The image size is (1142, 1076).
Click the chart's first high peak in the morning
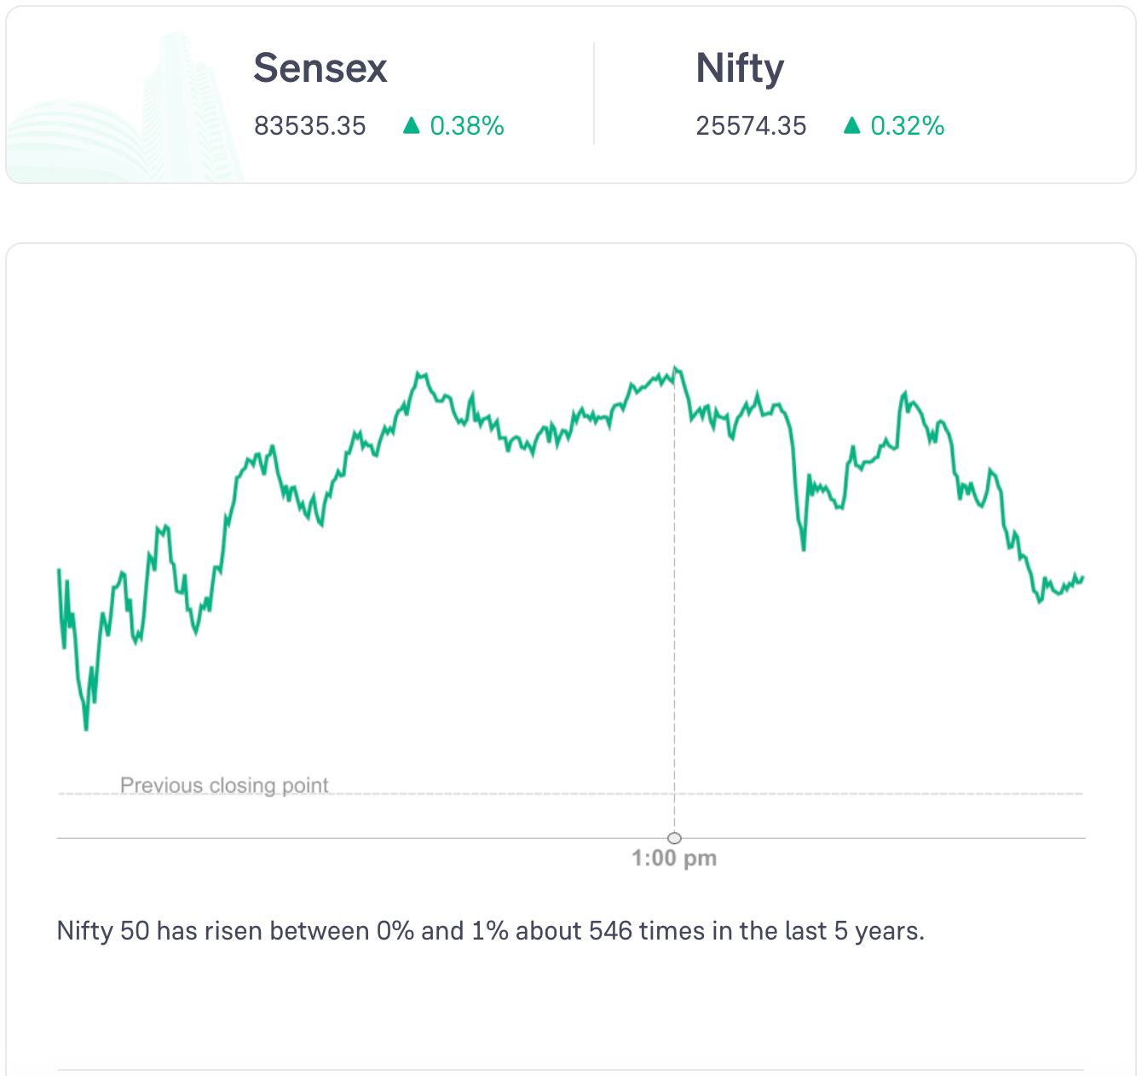pyautogui.click(x=418, y=373)
